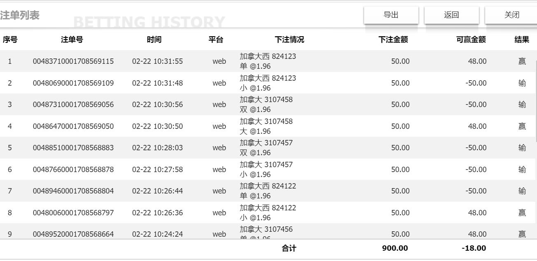Select bet number 00483710001708569115

point(73,61)
